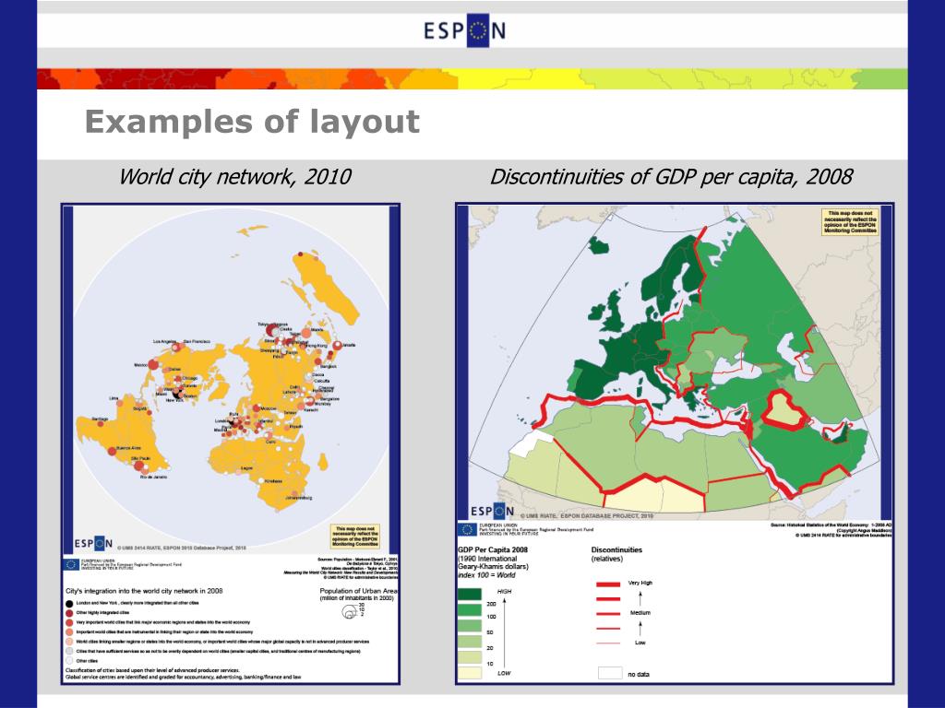This screenshot has width=945, height=708.
Task: Click the 'Discontinuities' legend heading
Action: point(616,549)
